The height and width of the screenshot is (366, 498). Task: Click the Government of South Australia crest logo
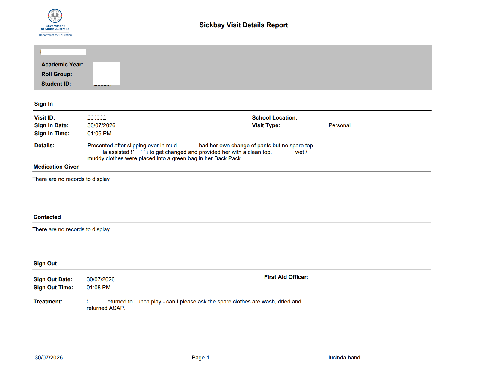click(x=55, y=16)
